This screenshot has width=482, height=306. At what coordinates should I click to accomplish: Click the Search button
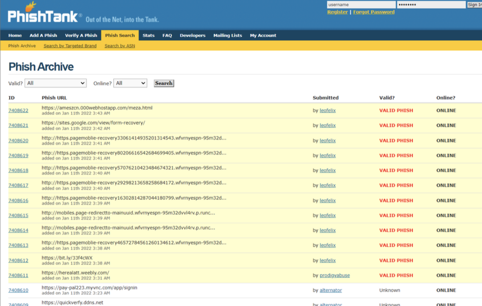(164, 83)
